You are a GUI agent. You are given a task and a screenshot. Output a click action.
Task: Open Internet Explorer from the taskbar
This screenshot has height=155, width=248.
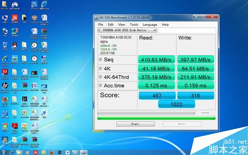[12, 153]
